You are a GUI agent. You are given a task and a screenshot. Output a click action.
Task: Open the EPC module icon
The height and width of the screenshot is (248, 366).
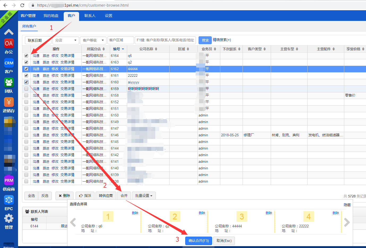9,200
